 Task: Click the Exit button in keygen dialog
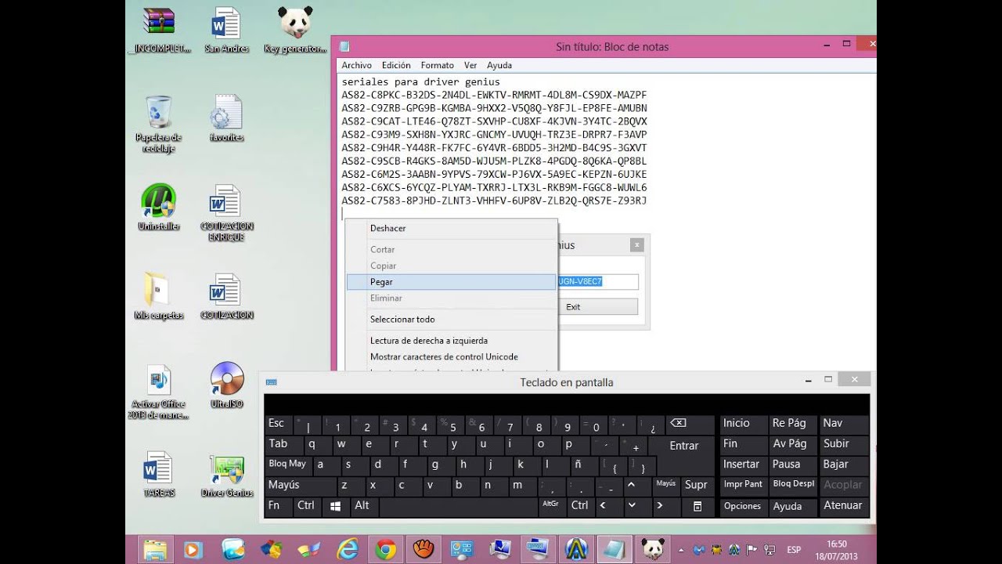click(597, 306)
